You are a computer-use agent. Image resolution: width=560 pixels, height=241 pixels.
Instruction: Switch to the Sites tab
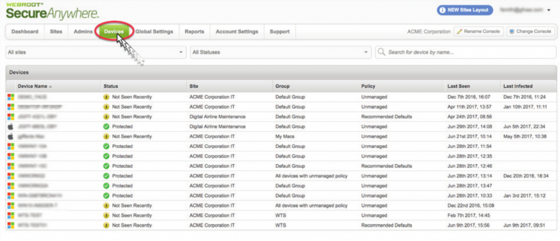56,31
